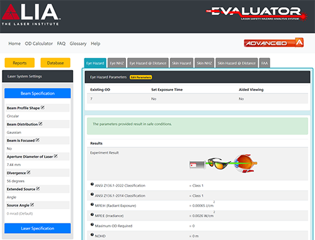Click the Existing OD column header

[x=100, y=90]
